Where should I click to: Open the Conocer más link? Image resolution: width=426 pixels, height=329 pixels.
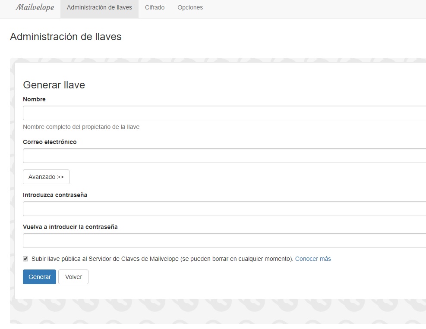[313, 259]
